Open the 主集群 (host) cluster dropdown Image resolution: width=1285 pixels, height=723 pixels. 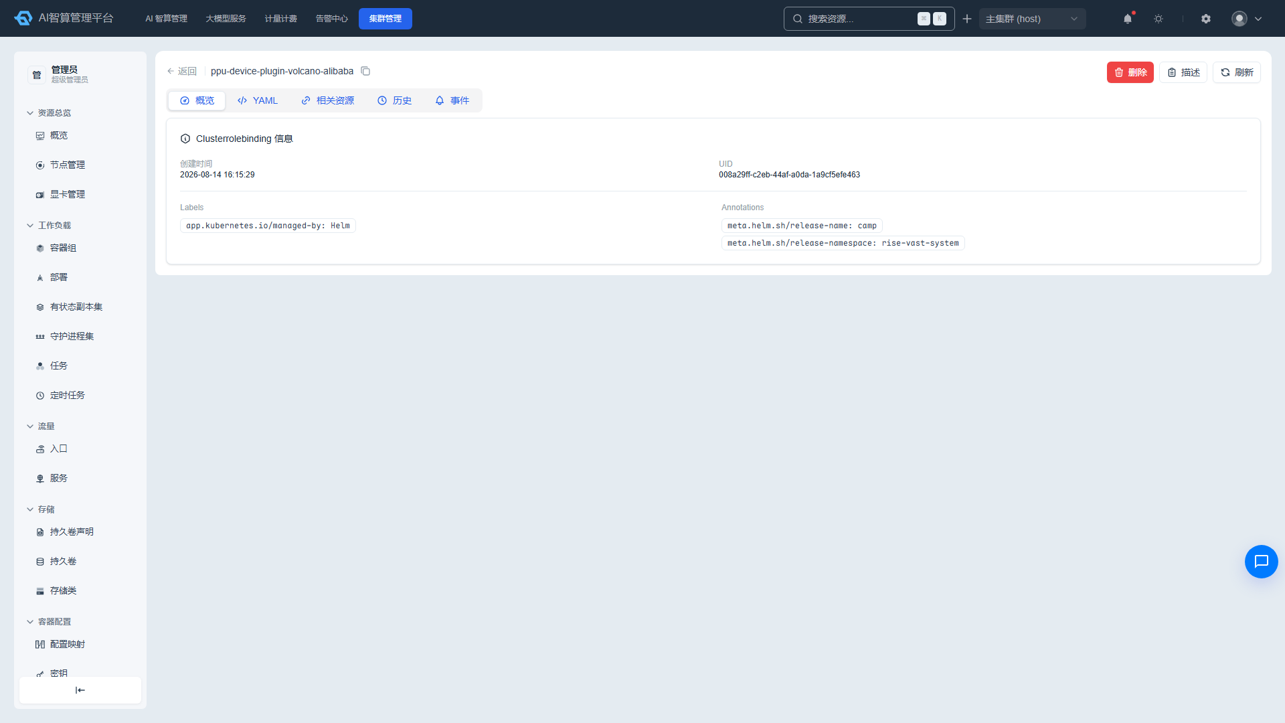click(x=1032, y=19)
